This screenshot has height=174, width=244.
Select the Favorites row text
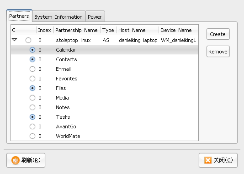coord(67,79)
